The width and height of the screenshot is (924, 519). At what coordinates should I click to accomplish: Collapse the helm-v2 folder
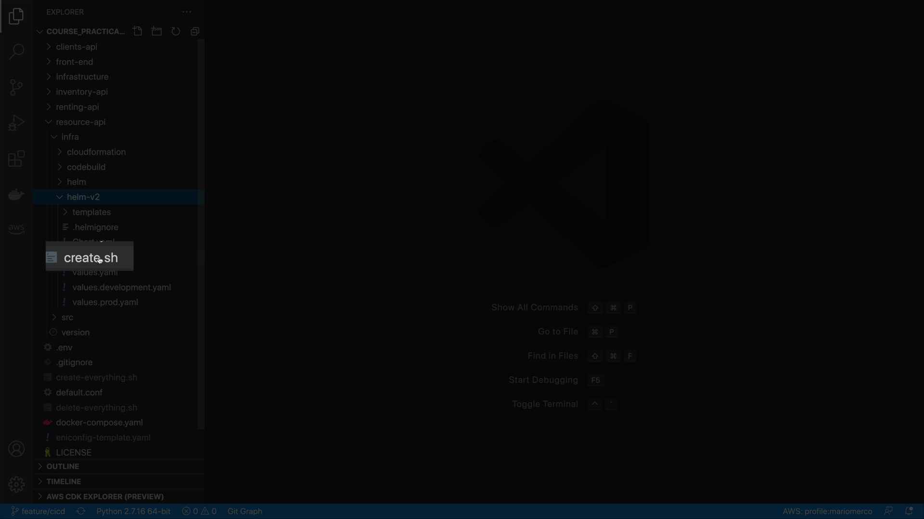pos(83,197)
